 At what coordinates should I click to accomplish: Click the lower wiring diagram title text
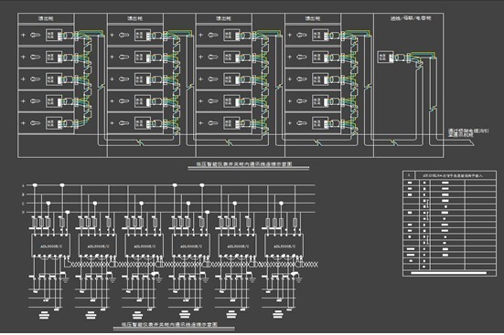[x=169, y=324]
